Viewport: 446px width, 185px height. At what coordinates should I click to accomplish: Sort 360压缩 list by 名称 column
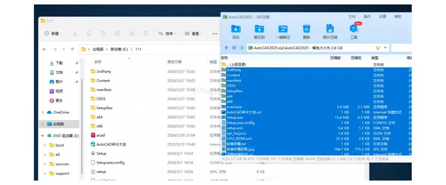[224, 58]
